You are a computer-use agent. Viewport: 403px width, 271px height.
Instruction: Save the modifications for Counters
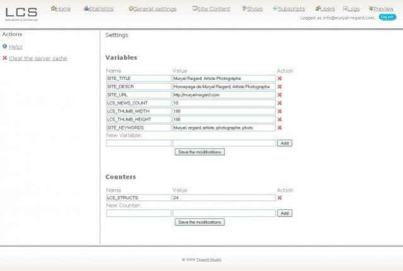coord(199,222)
